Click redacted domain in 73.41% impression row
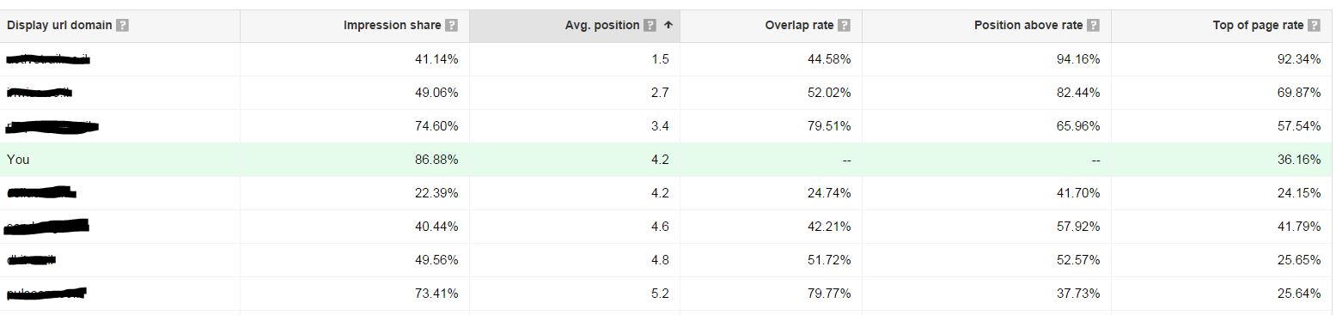 pyautogui.click(x=48, y=294)
